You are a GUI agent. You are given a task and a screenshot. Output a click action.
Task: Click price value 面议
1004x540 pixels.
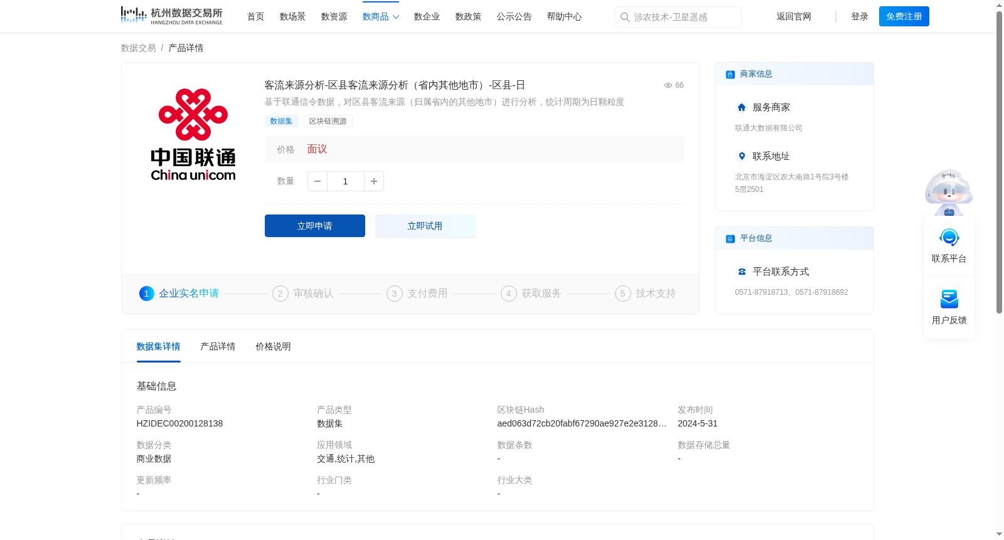pos(317,149)
